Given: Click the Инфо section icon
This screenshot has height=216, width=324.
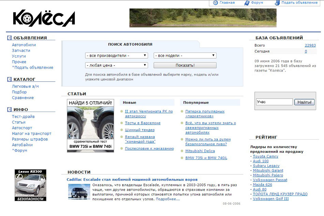Looking at the screenshot, I should pos(9,110).
